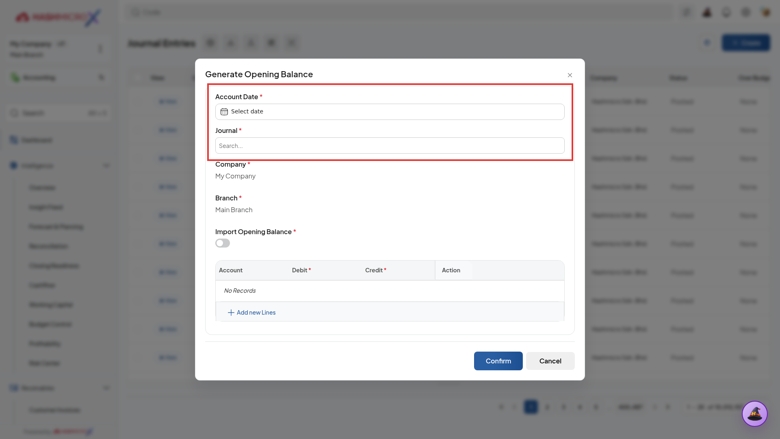Open the Account Date picker field
The height and width of the screenshot is (439, 780).
tap(390, 112)
